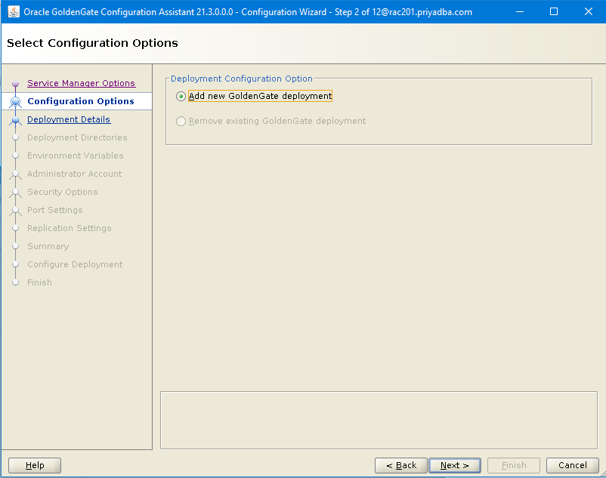Minimize the Configuration Assistant window

[x=520, y=11]
